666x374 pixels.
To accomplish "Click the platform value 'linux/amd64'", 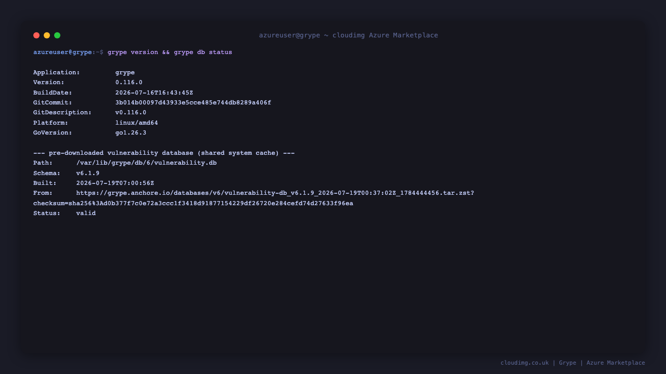I will pos(137,123).
